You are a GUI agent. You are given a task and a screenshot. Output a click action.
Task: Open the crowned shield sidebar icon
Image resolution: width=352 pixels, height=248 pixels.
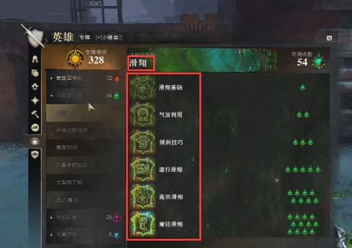(35, 154)
